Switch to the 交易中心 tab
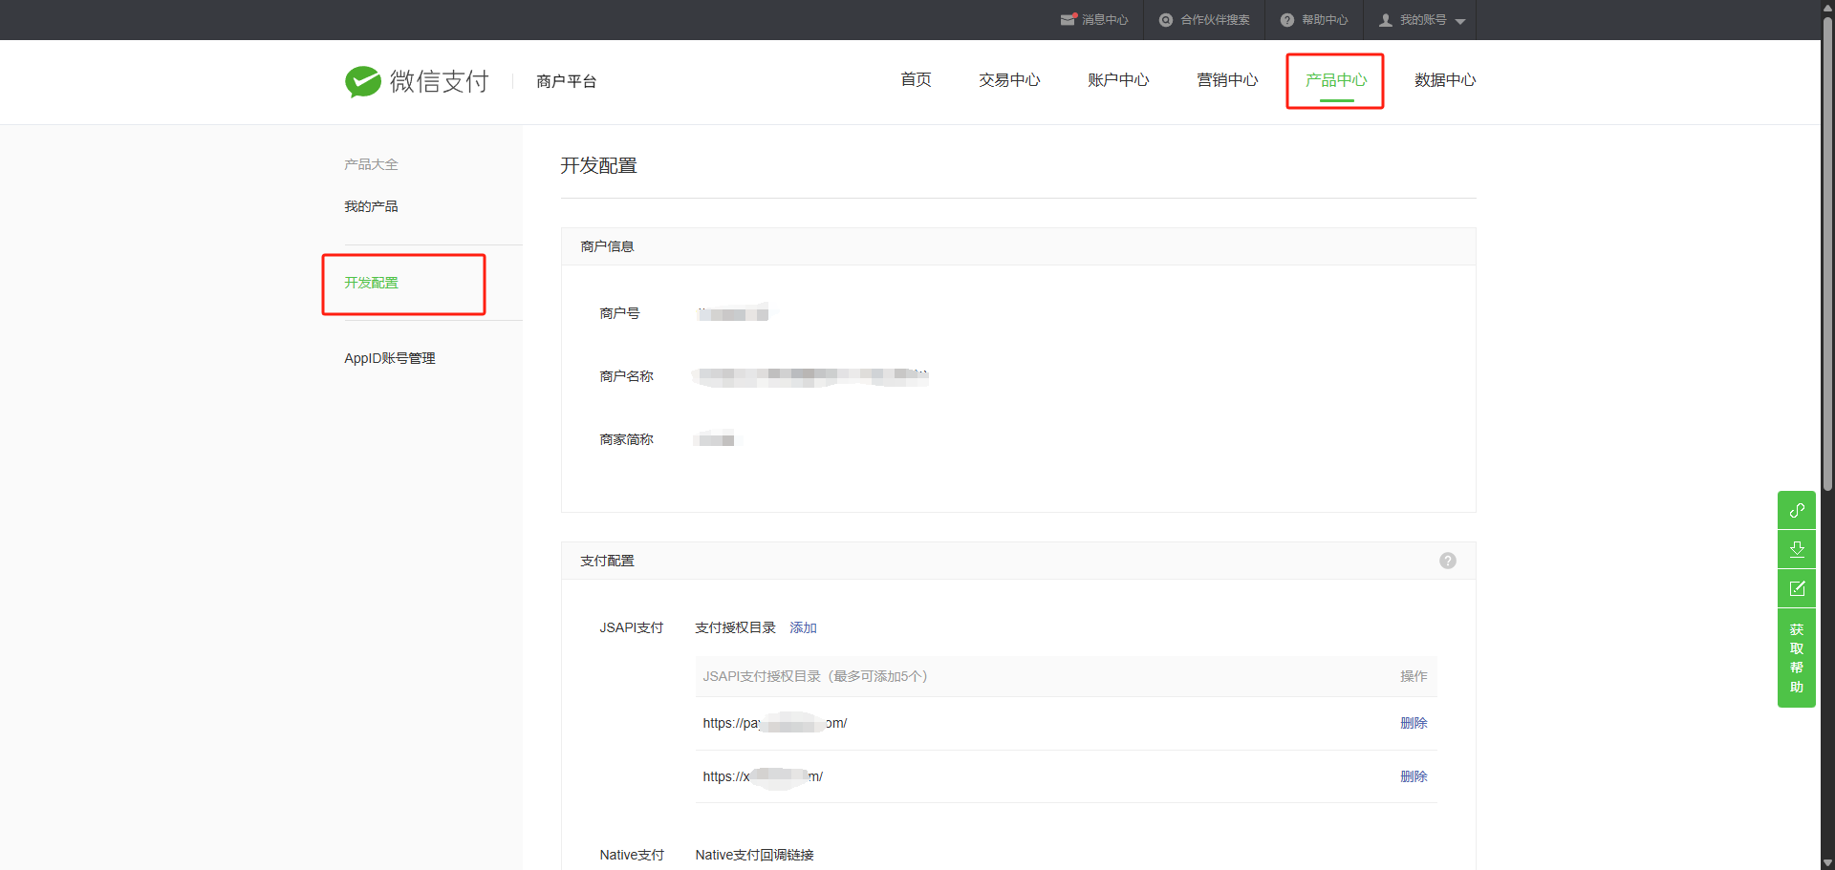The height and width of the screenshot is (870, 1835). point(1008,80)
